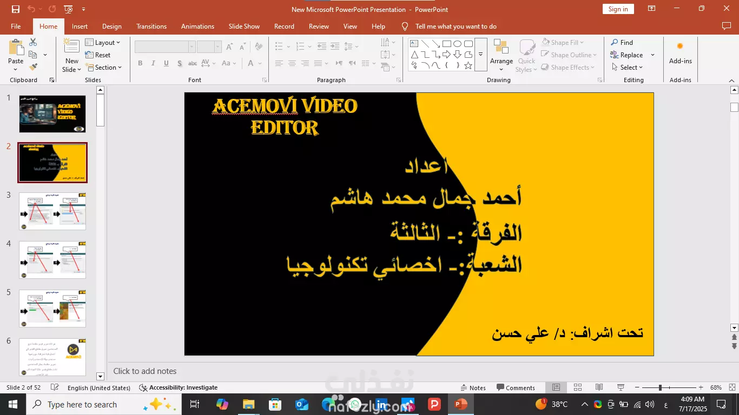Click Accessibility: Investigate in status bar

[x=179, y=387]
